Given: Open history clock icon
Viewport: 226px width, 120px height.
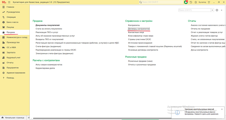Looking at the screenshot, I should pyautogui.click(x=191, y=2).
